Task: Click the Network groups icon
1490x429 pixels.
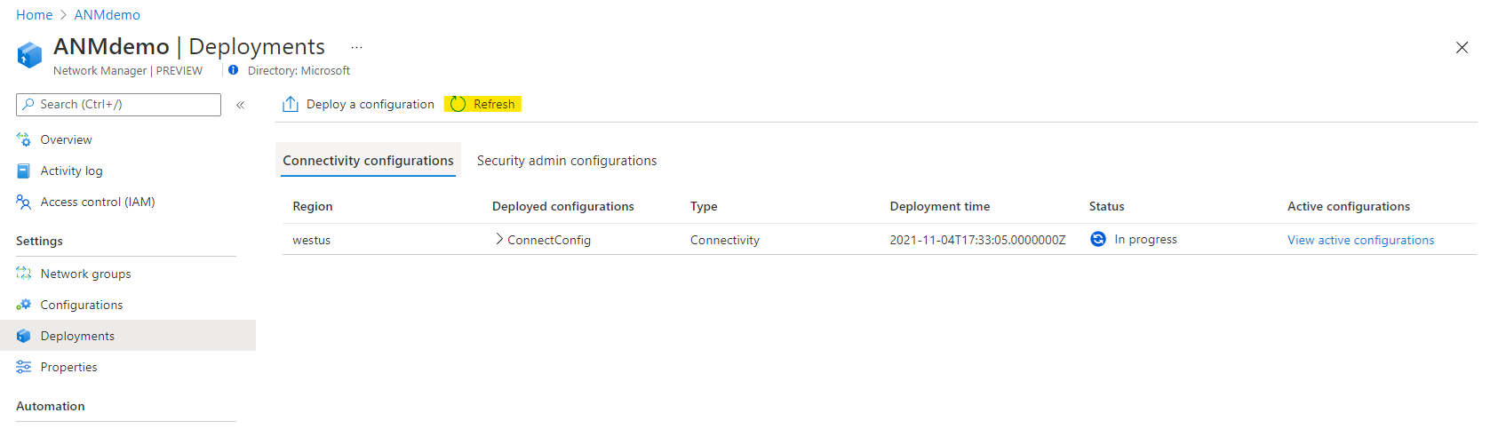Action: coord(24,274)
